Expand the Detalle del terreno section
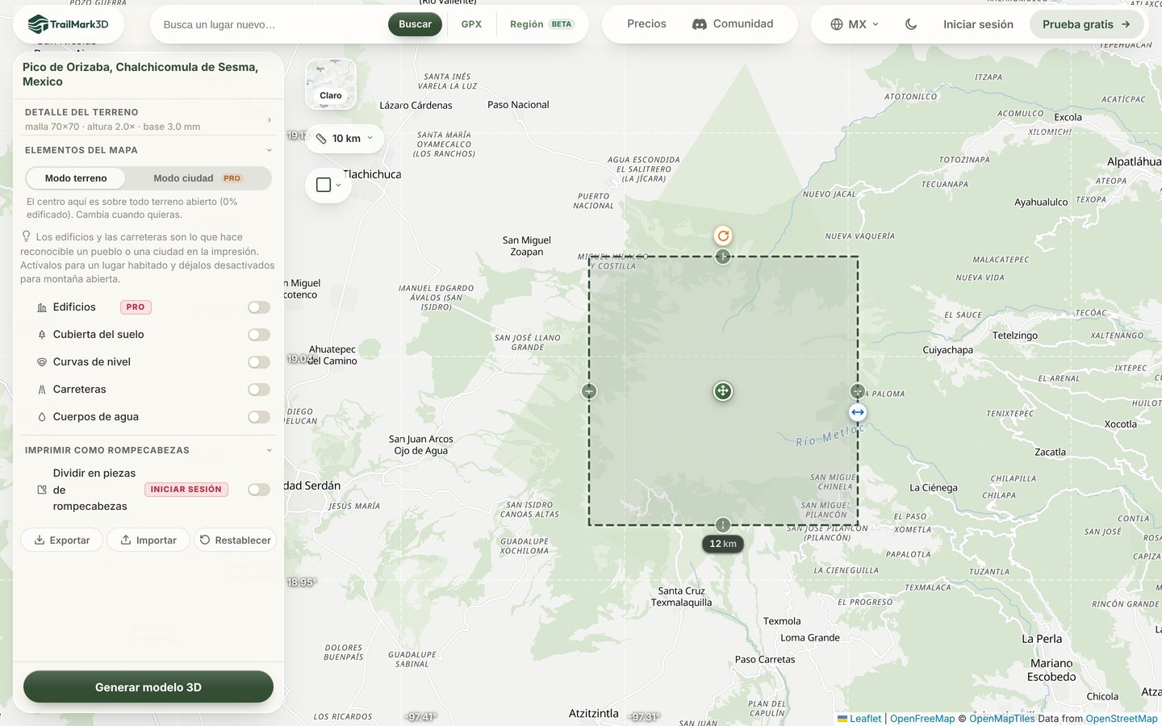 (x=148, y=119)
